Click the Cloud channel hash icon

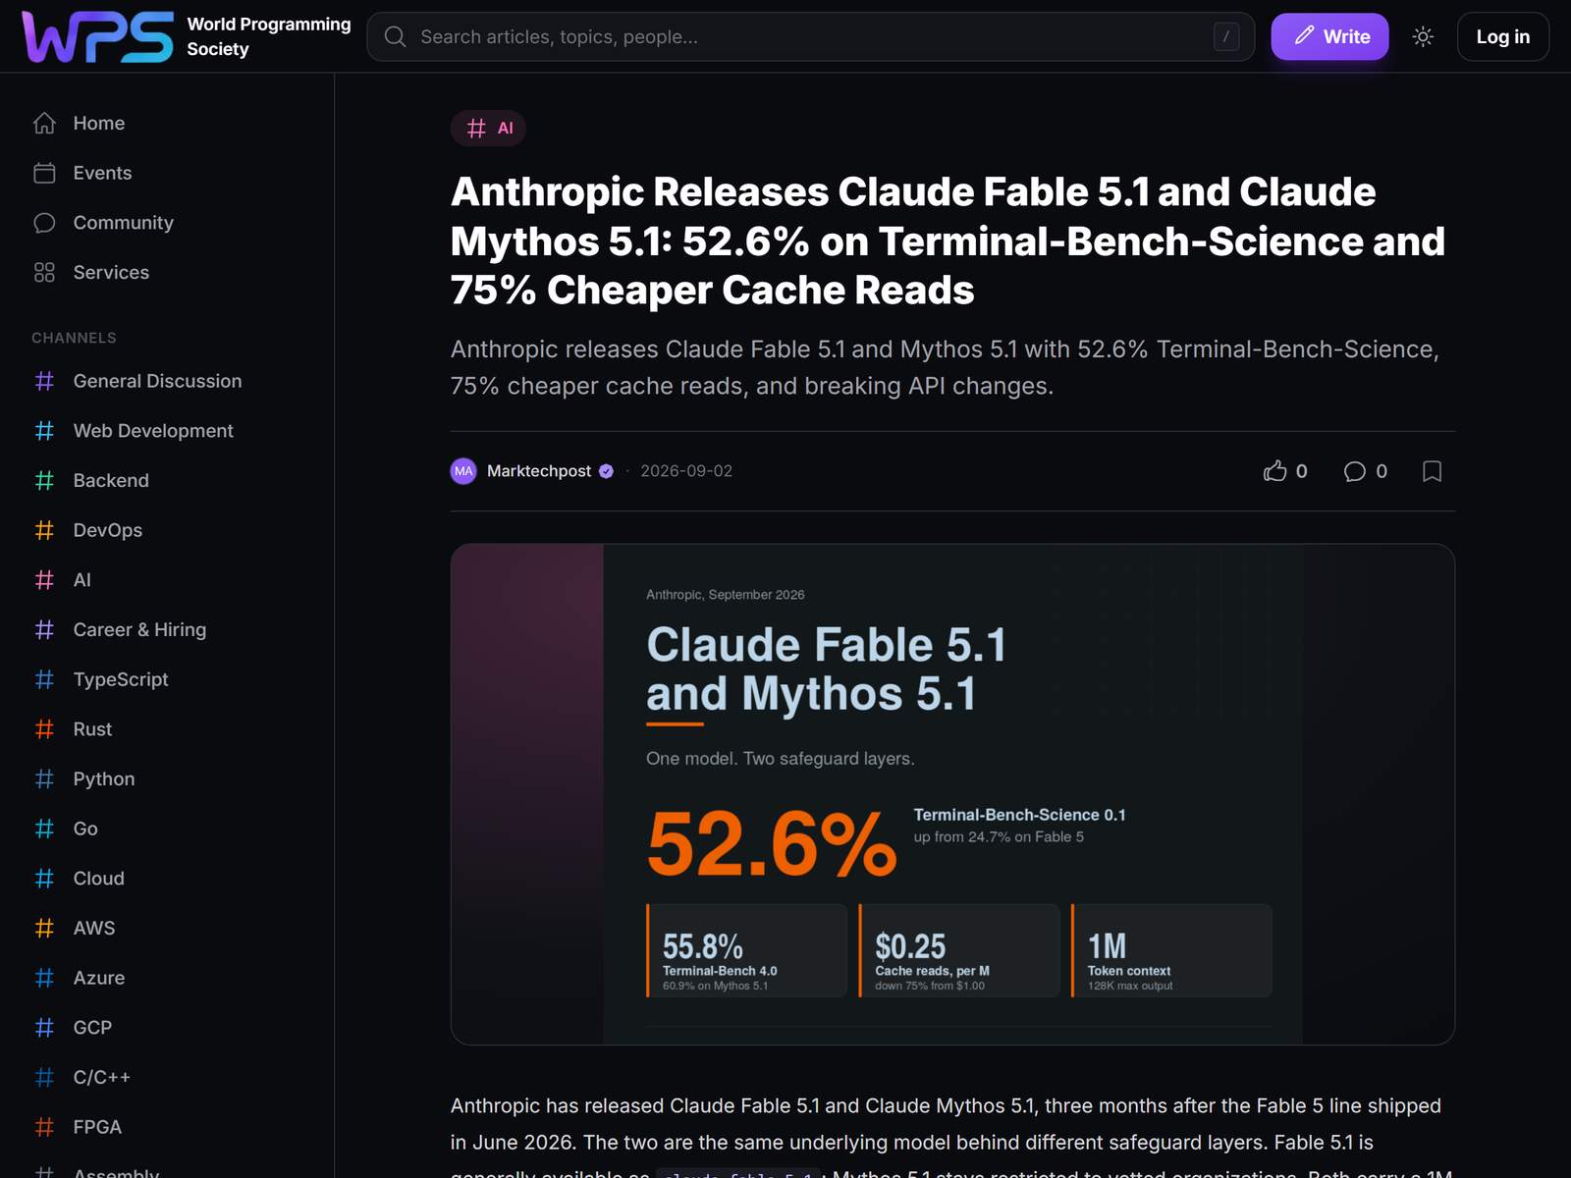[44, 879]
